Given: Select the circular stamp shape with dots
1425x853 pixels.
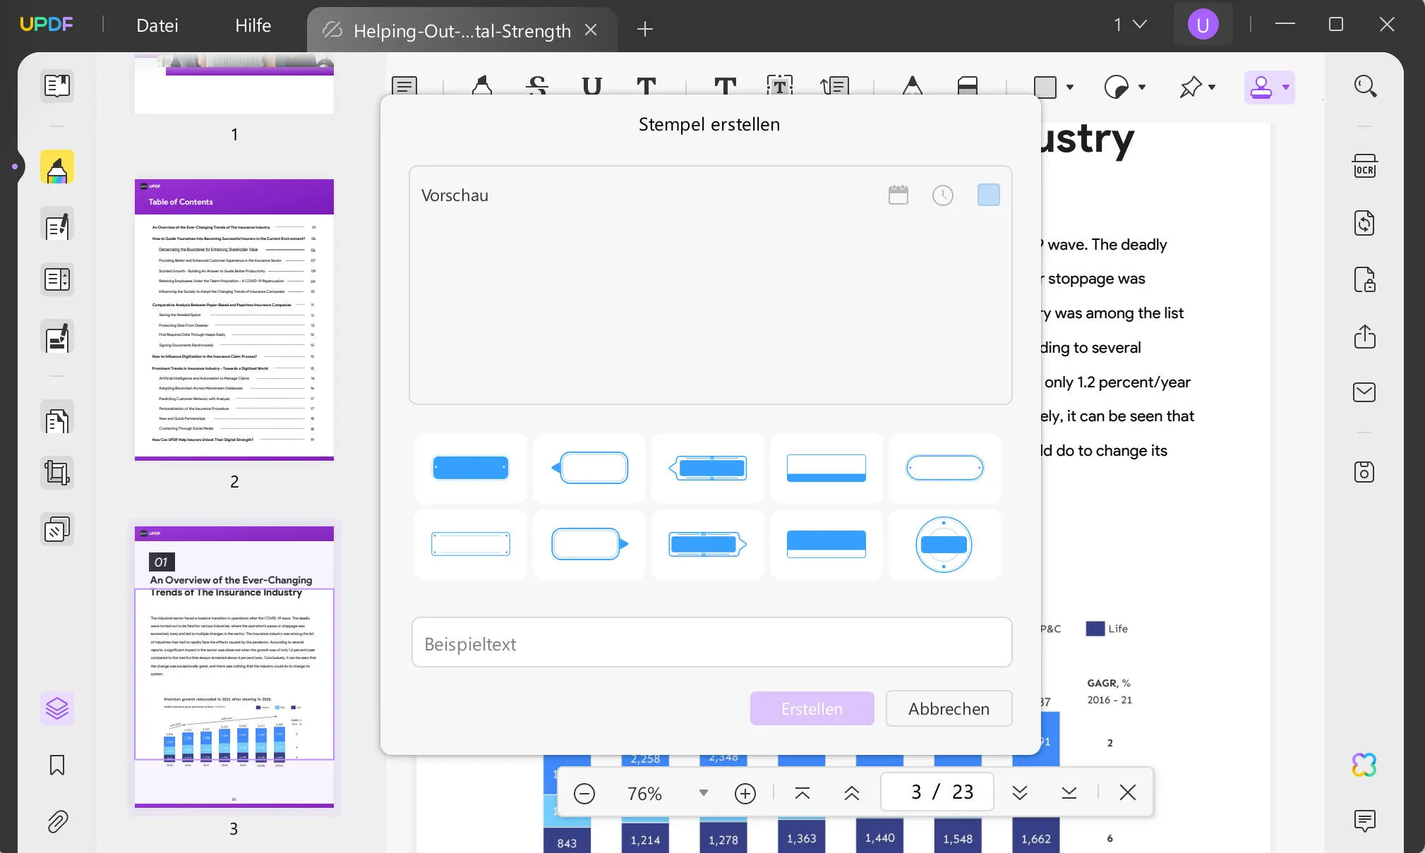Looking at the screenshot, I should tap(944, 543).
